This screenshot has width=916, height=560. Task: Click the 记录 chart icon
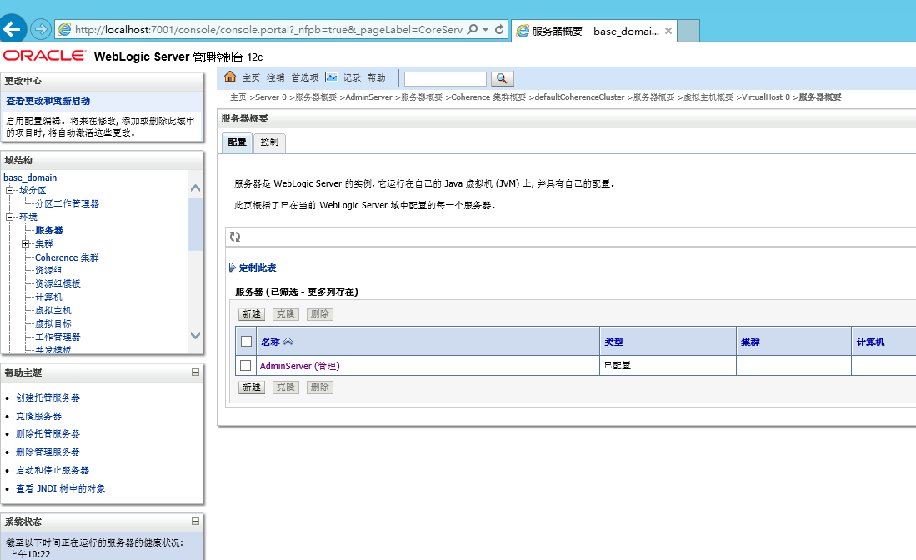(x=331, y=77)
